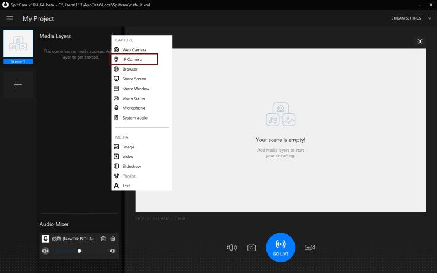Click the microphone icon of the audio source

(46, 239)
